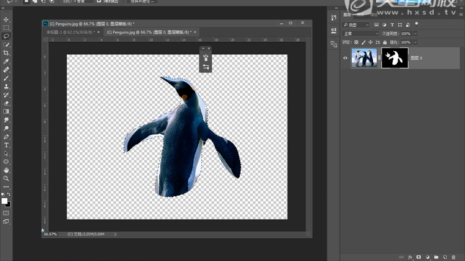
Task: Select the layer mask thumbnail
Action: click(395, 58)
